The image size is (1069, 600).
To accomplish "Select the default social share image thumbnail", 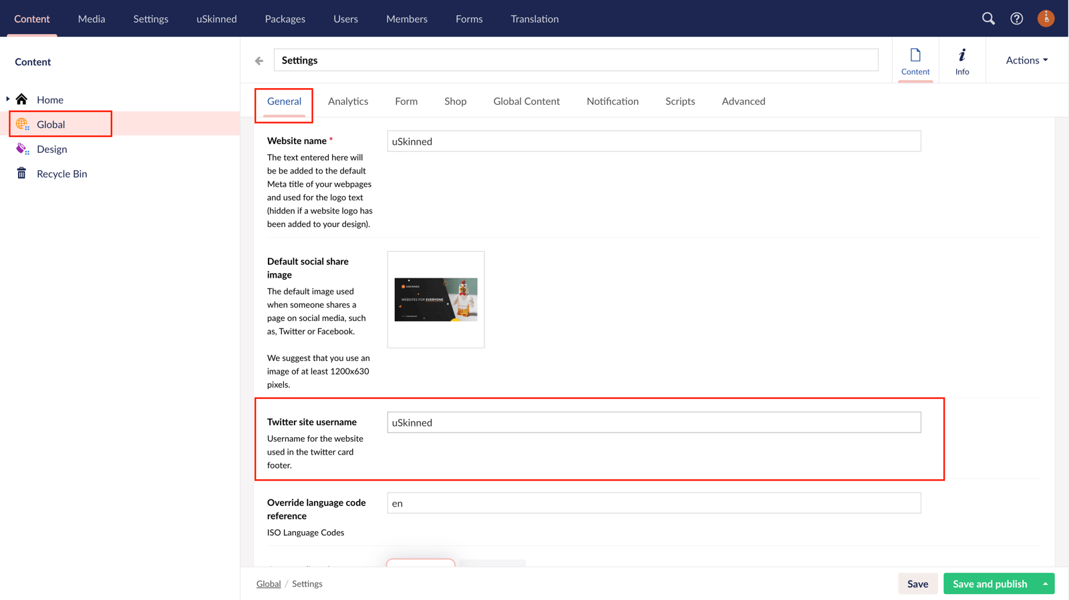I will point(436,300).
